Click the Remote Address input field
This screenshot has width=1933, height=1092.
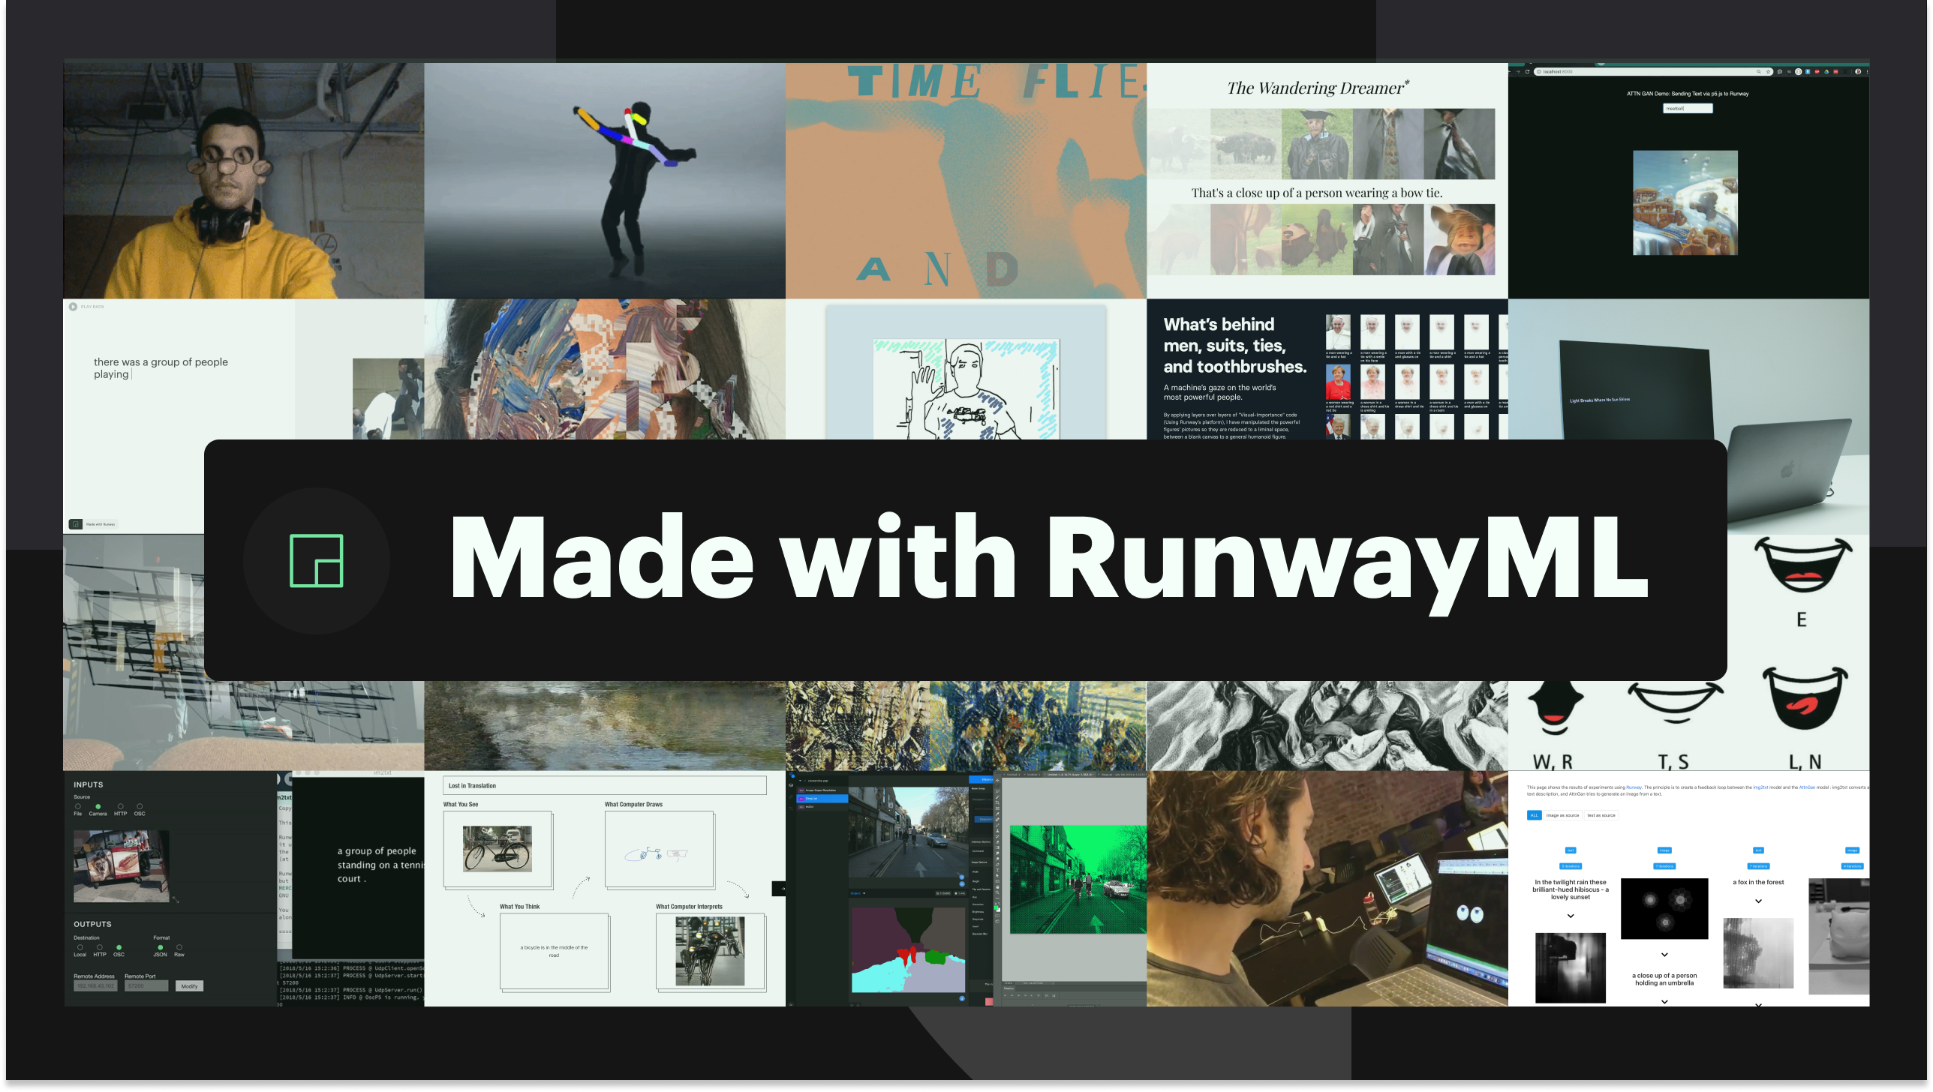click(x=95, y=986)
